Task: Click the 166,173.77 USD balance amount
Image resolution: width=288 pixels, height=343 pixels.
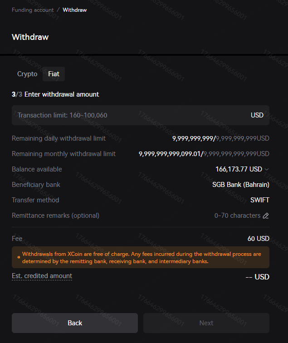Action: point(239,169)
